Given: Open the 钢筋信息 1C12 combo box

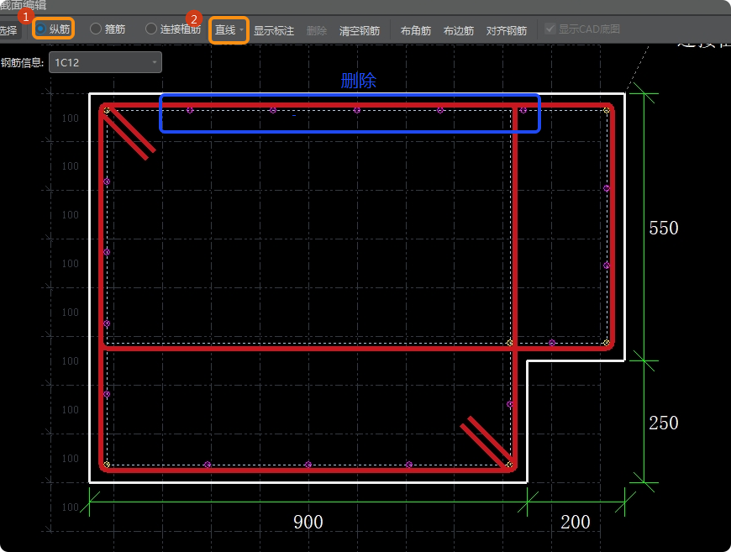Looking at the screenshot, I should point(105,62).
